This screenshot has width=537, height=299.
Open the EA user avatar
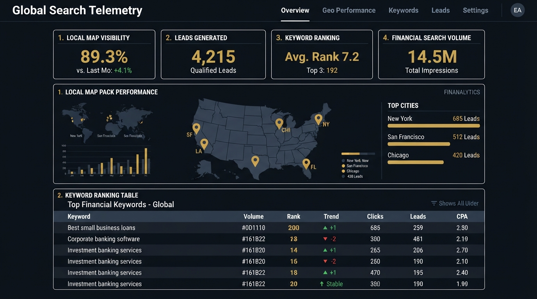517,10
